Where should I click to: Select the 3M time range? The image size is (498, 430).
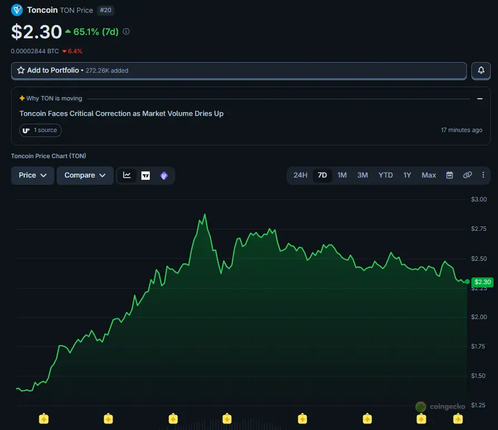[362, 175]
